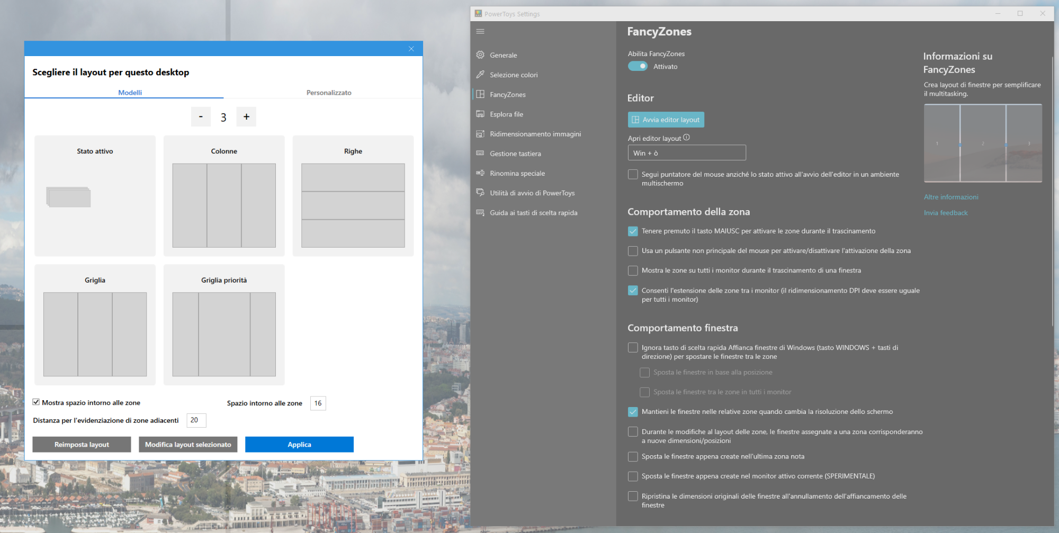Close the layout chooser dialog
Screen dimensions: 1059x533
411,49
